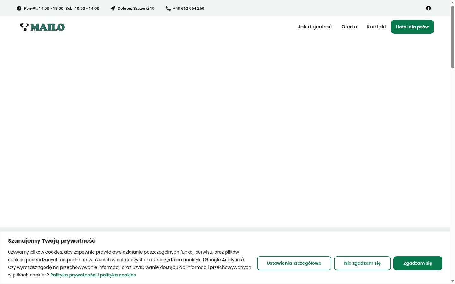The image size is (455, 284).
Task: Open the Jak dojechać menu item
Action: click(x=315, y=27)
